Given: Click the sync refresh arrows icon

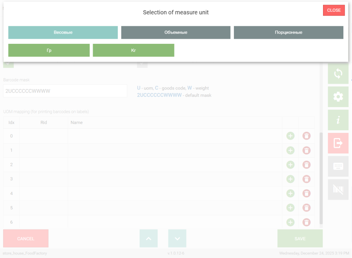Looking at the screenshot, I should point(338,74).
